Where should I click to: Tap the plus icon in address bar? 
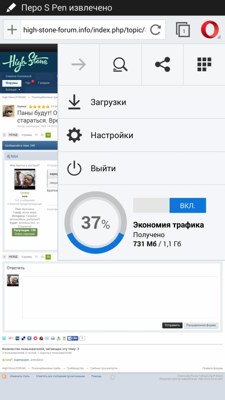[12, 30]
